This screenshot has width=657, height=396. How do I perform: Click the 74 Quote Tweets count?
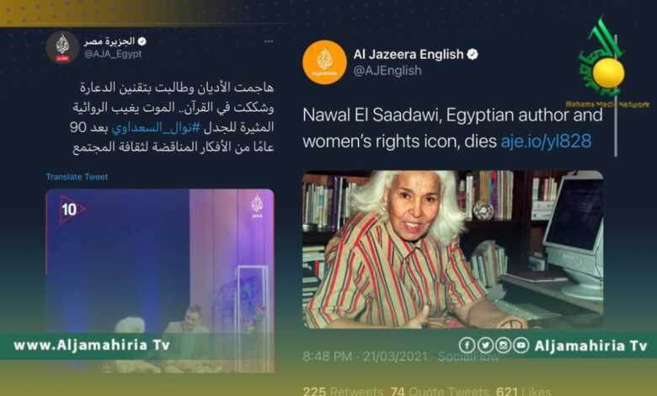[440, 392]
